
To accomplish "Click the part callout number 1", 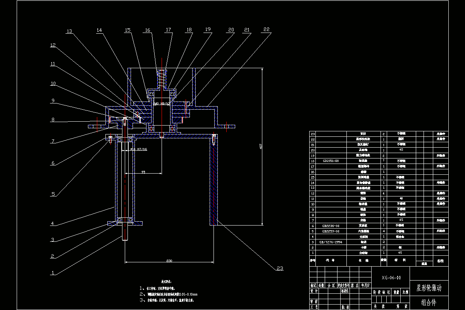I will (52, 273).
